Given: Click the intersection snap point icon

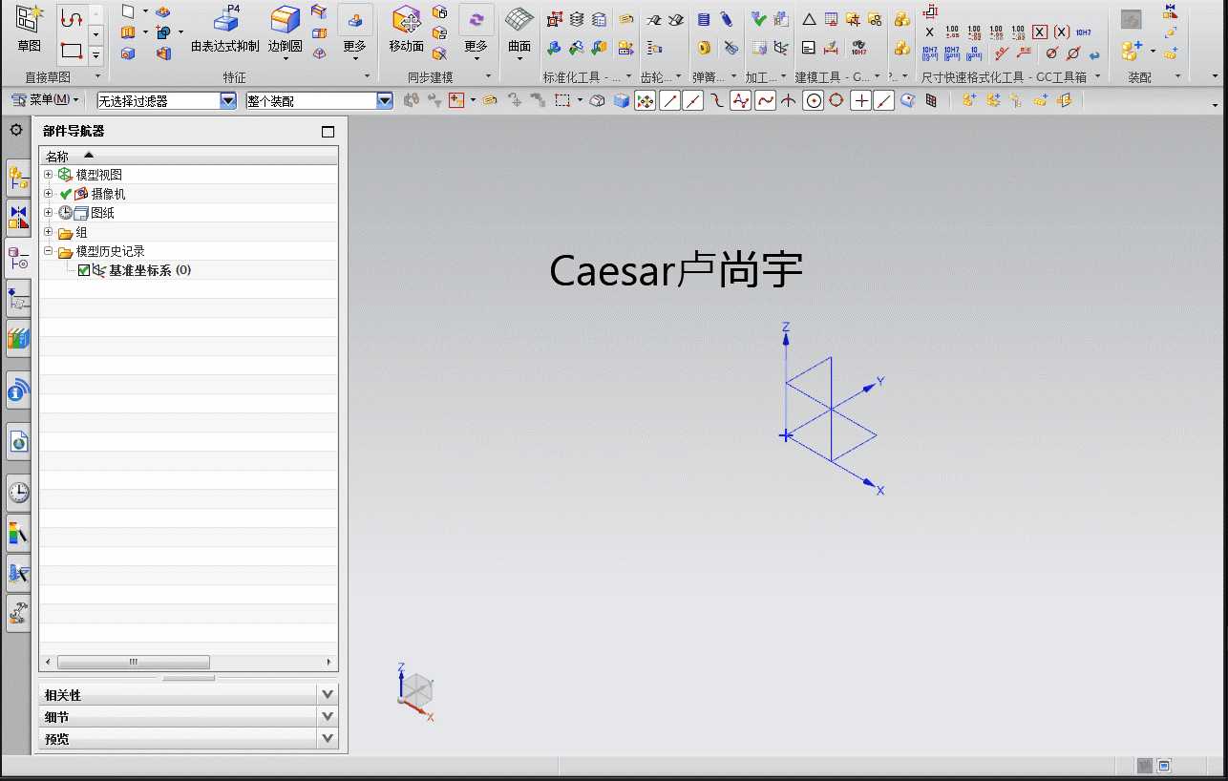Looking at the screenshot, I should pyautogui.click(x=789, y=100).
